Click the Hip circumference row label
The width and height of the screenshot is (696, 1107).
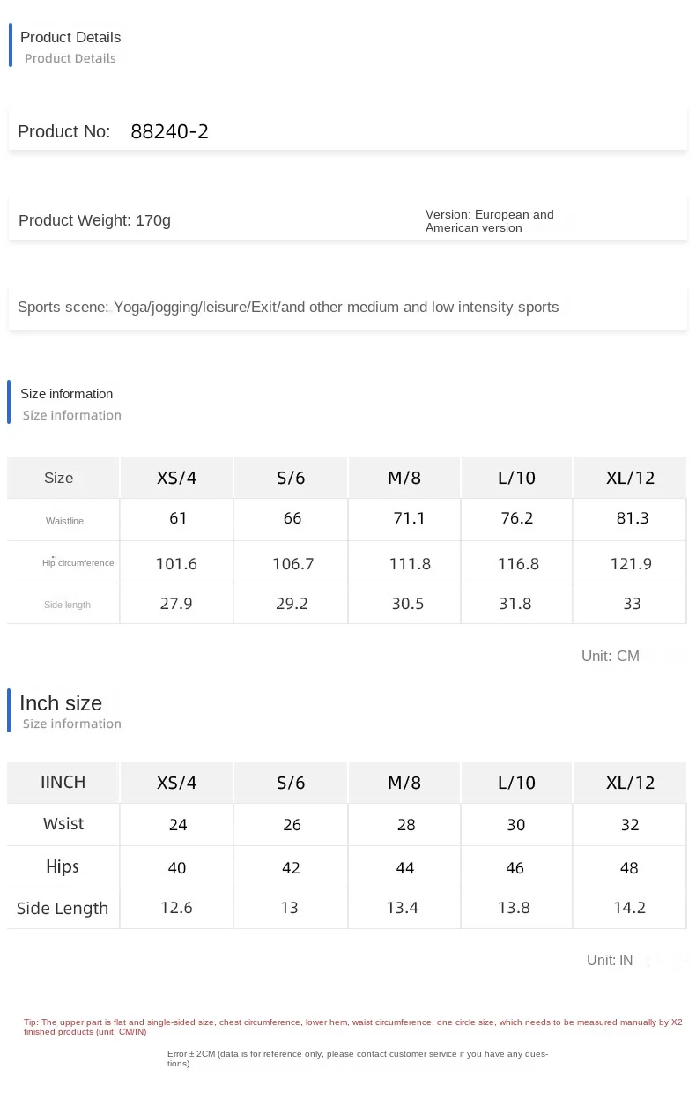point(78,563)
